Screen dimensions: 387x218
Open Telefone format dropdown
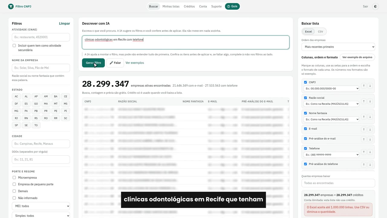331,155
